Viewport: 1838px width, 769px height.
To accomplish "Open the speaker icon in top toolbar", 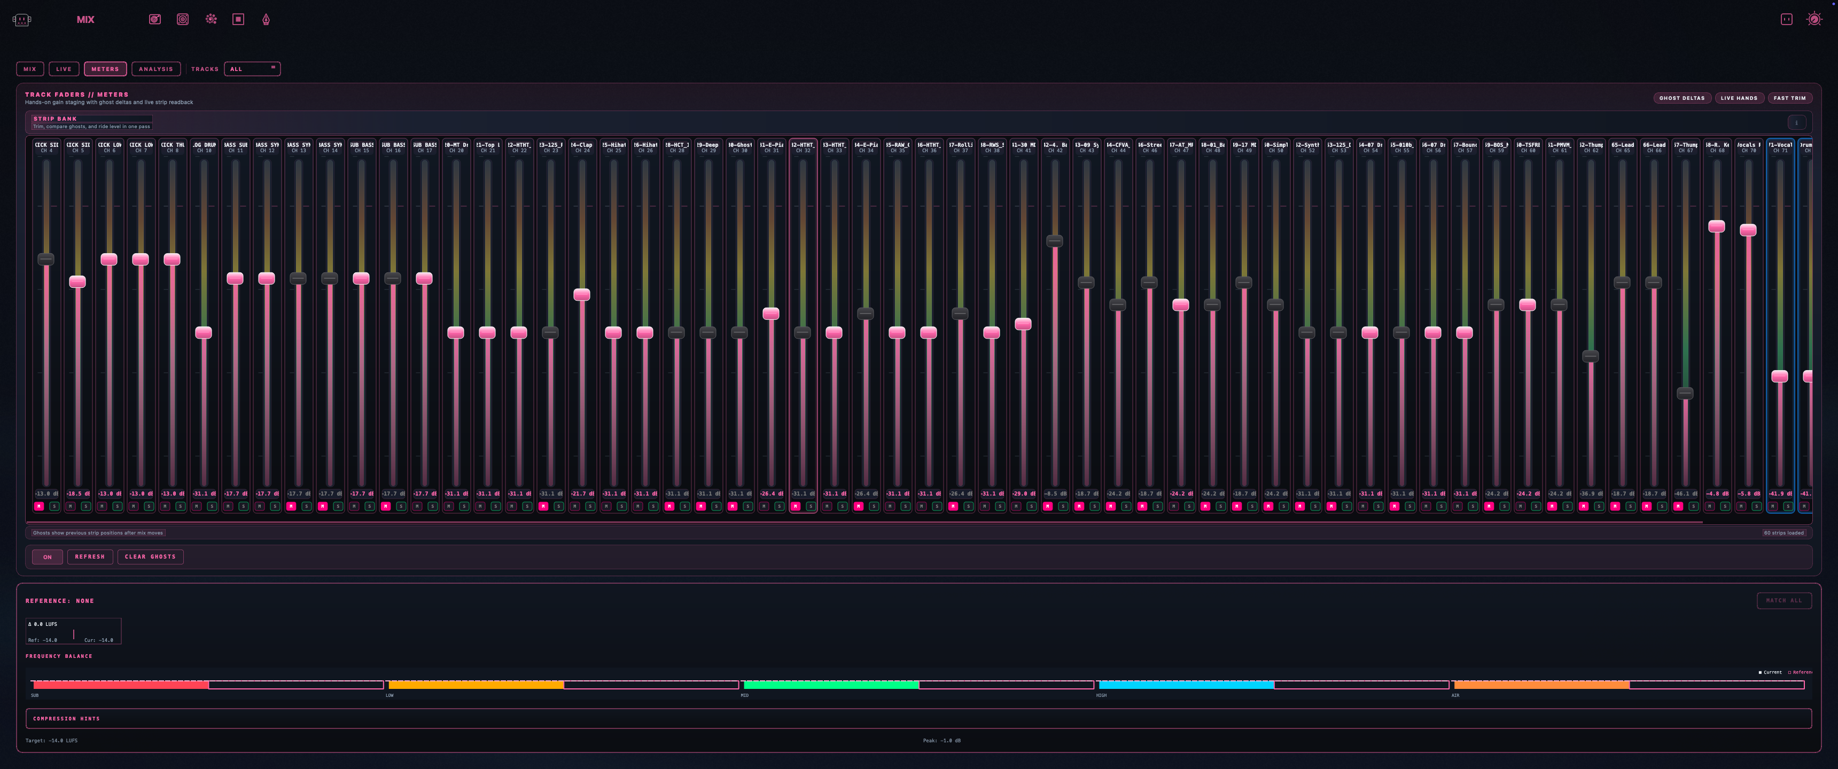I will [183, 19].
